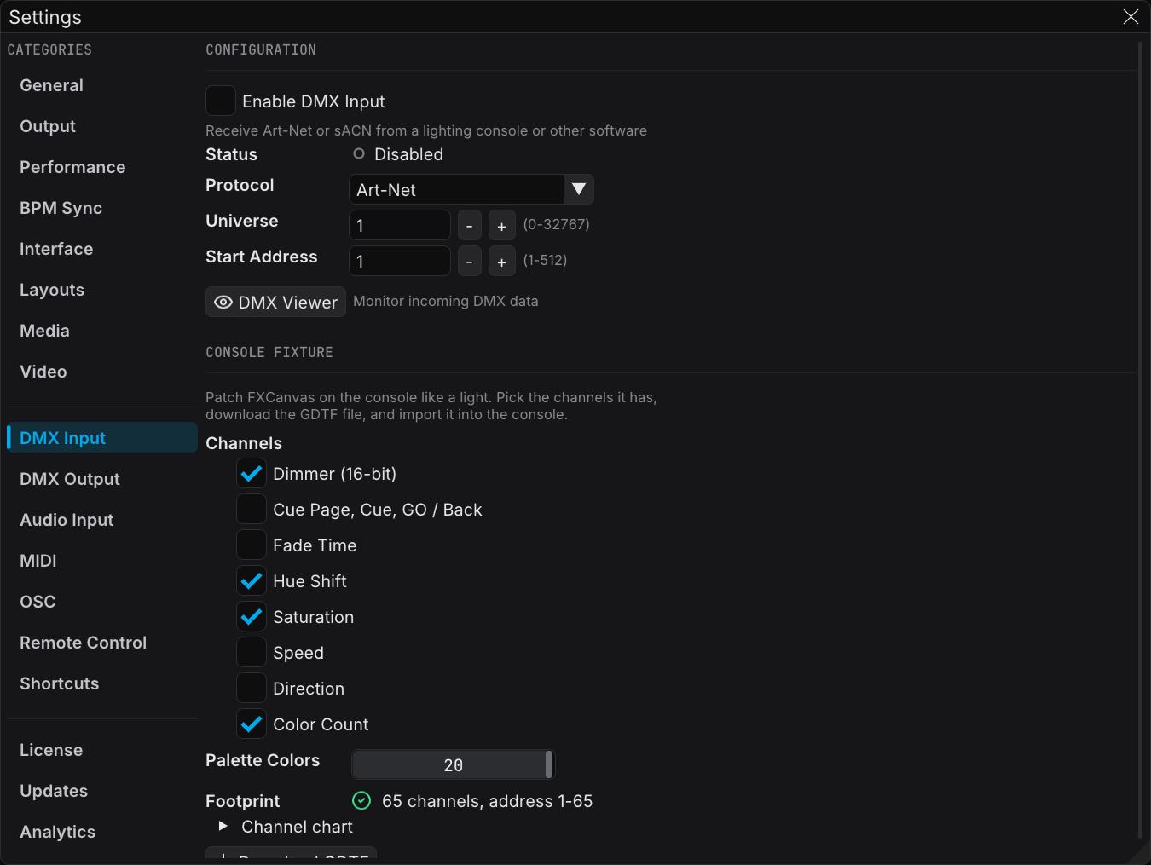Increase the Start Address with plus
The width and height of the screenshot is (1151, 865).
pos(502,261)
